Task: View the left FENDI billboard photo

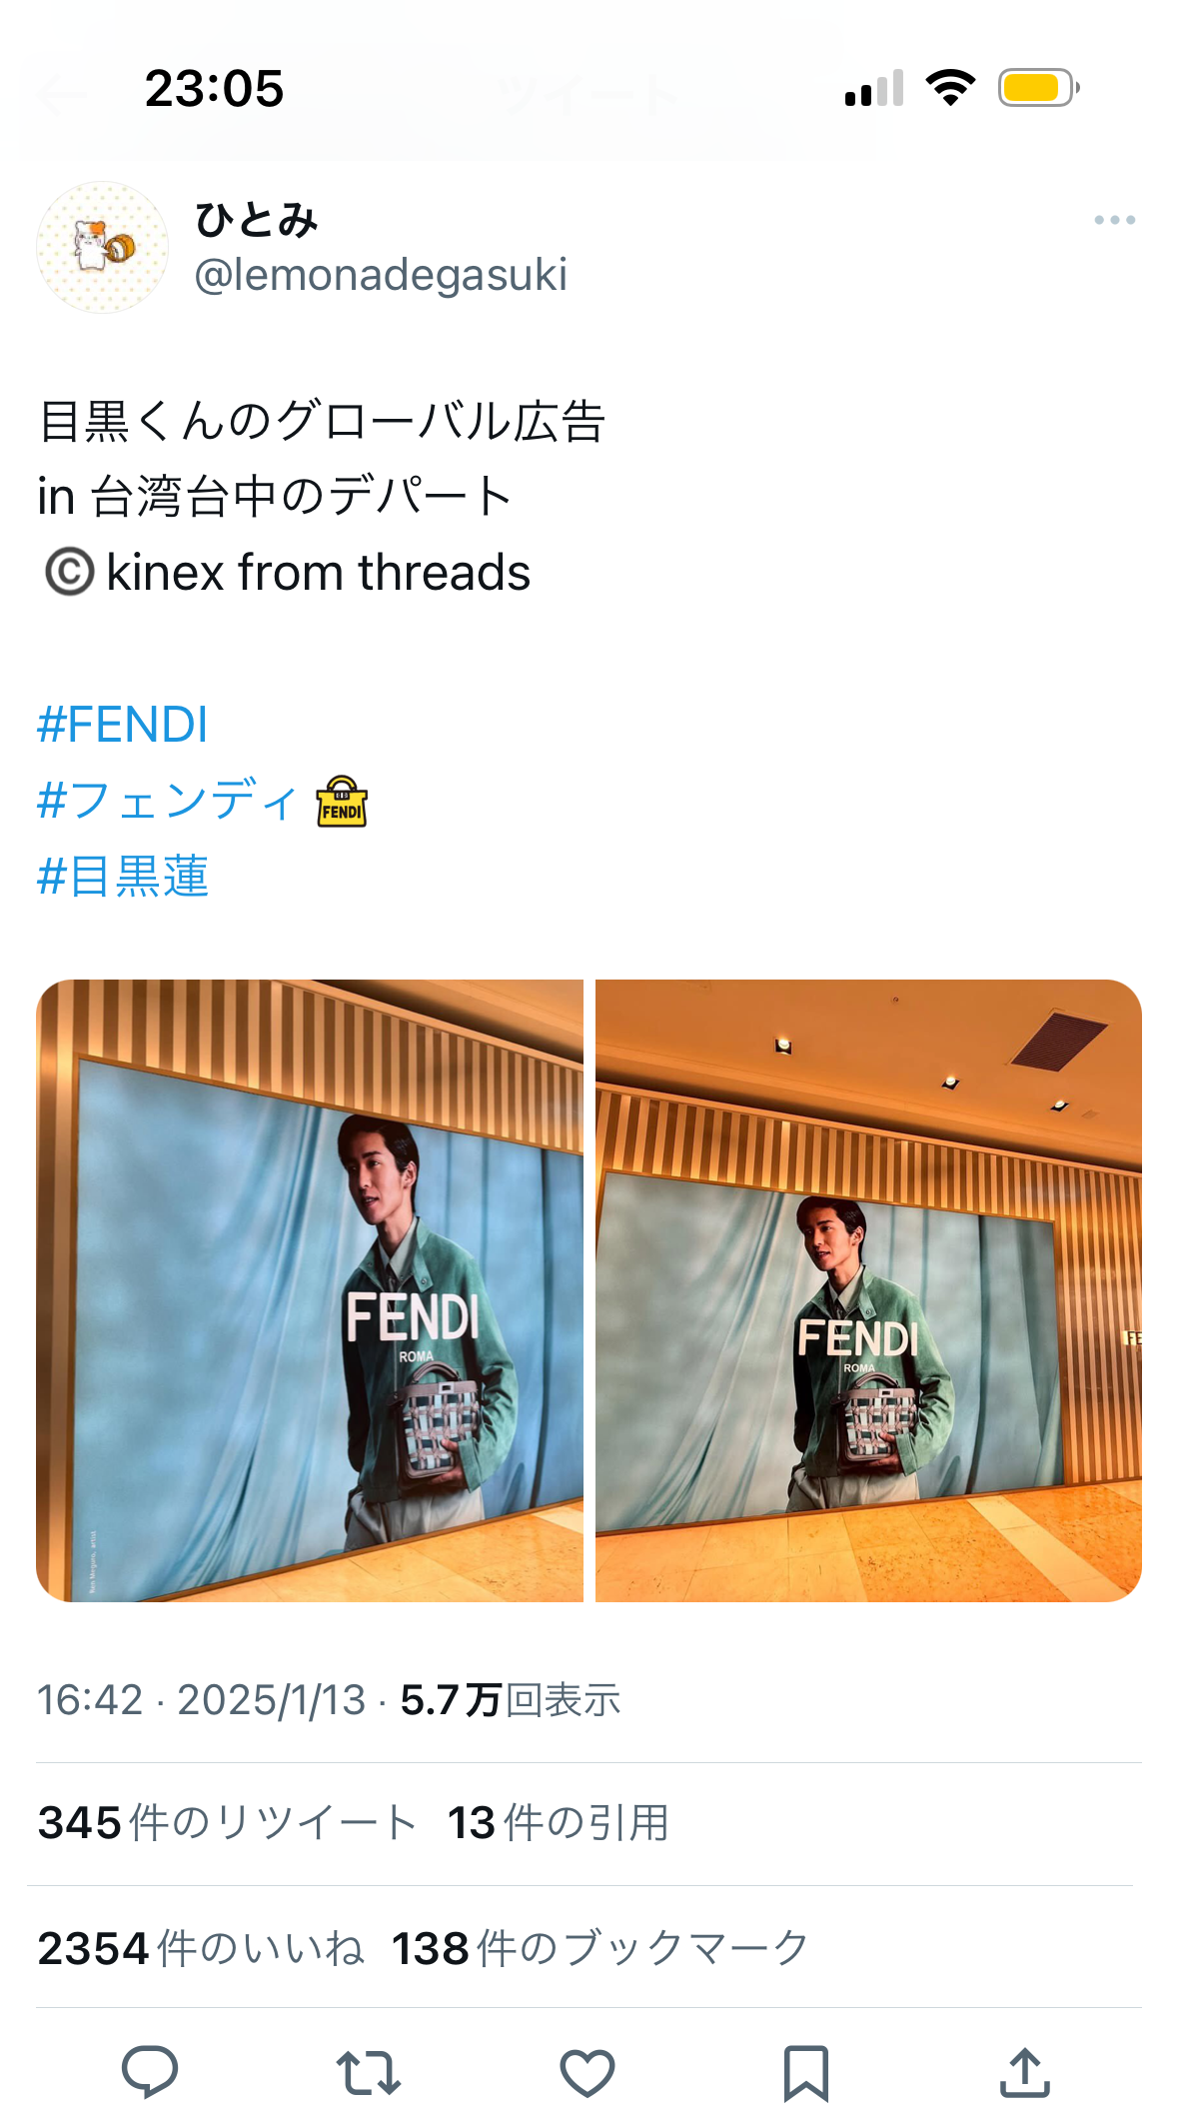Action: click(x=310, y=1290)
